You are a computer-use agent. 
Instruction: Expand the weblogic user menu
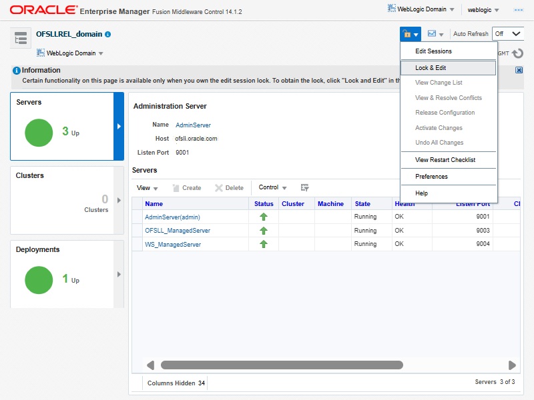coord(483,10)
